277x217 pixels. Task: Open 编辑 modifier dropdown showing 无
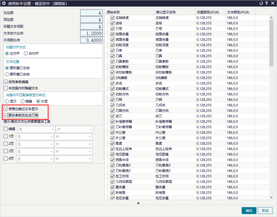(x=36, y=130)
